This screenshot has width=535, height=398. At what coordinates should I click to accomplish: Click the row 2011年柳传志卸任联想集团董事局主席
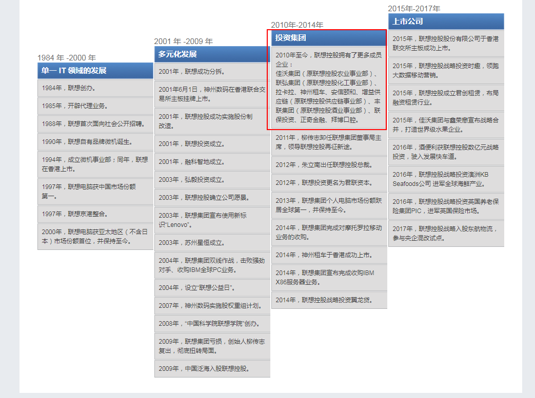(329, 142)
